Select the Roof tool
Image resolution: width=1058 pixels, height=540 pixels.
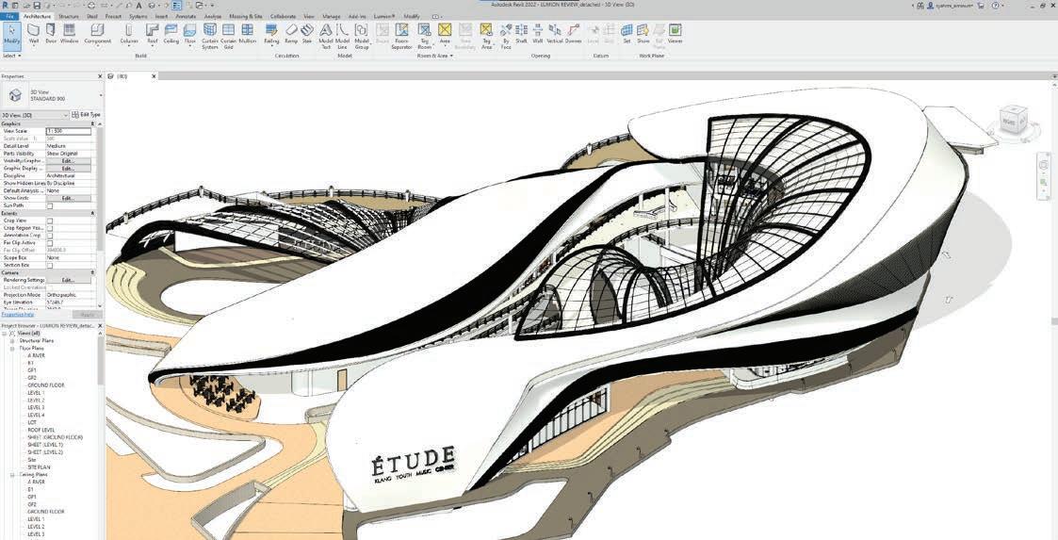pos(153,34)
